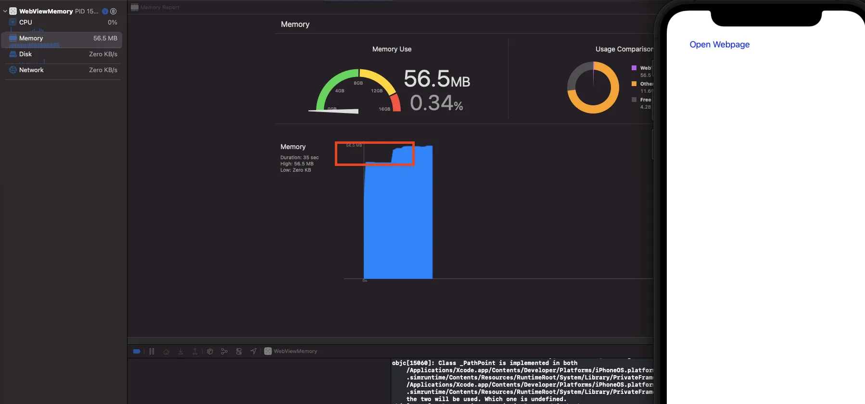Open the Debug View Hierarchy tool
The width and height of the screenshot is (865, 404).
210,352
